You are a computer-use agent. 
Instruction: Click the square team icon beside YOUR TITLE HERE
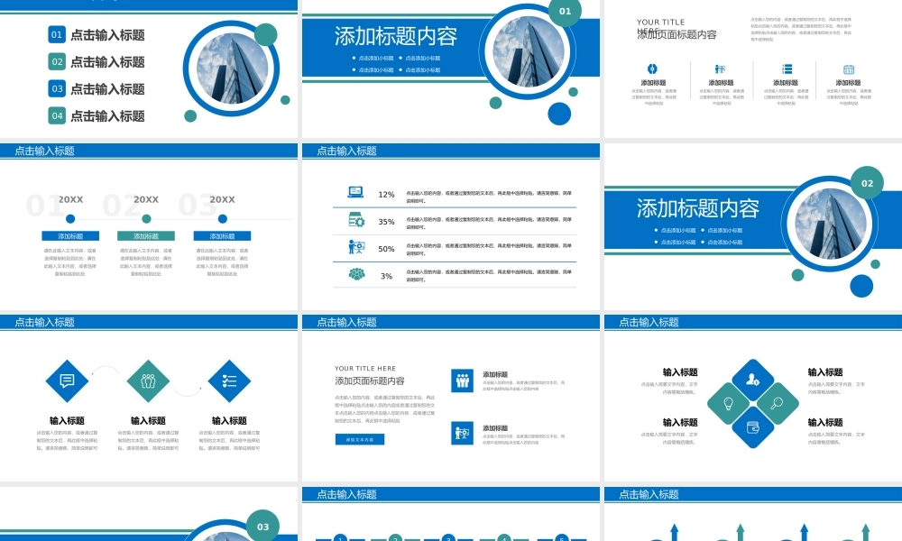pos(463,381)
